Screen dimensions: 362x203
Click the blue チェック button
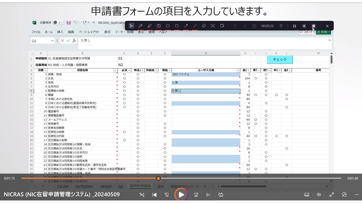tap(279, 59)
